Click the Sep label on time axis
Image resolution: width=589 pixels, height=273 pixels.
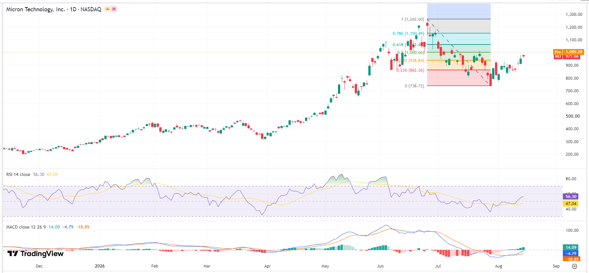[x=556, y=266]
